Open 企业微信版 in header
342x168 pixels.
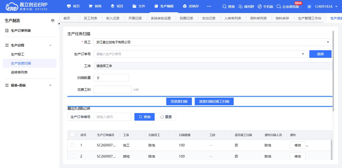288,6
